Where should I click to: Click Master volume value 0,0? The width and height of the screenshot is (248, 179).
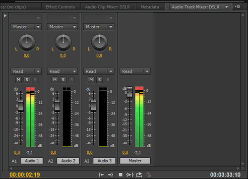click(x=125, y=153)
